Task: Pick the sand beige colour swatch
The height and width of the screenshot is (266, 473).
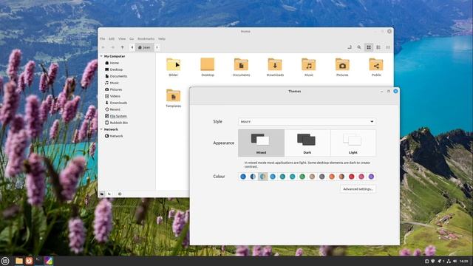Action: (x=312, y=177)
